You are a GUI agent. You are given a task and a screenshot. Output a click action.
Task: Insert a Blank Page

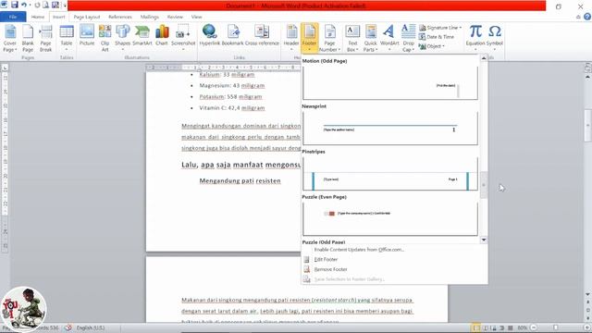[x=28, y=39]
